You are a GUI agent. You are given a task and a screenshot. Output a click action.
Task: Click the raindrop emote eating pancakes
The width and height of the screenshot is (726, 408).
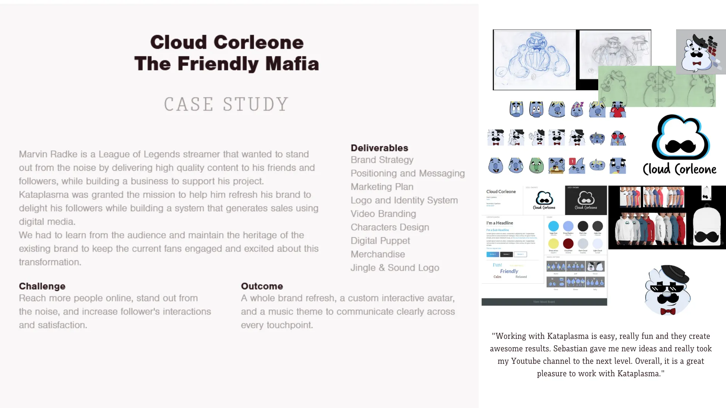point(557,165)
